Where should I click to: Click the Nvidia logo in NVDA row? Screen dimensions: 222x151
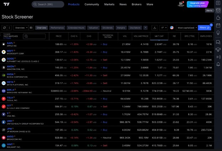click(4, 75)
